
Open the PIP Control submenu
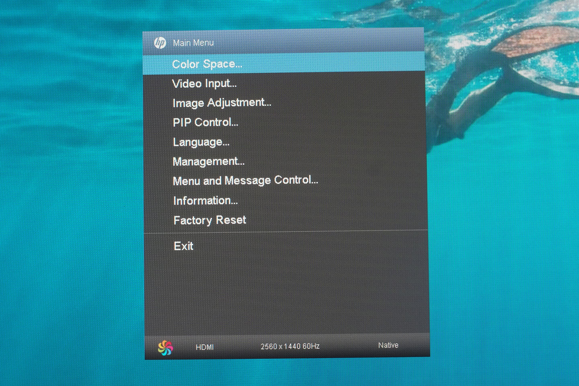point(205,122)
